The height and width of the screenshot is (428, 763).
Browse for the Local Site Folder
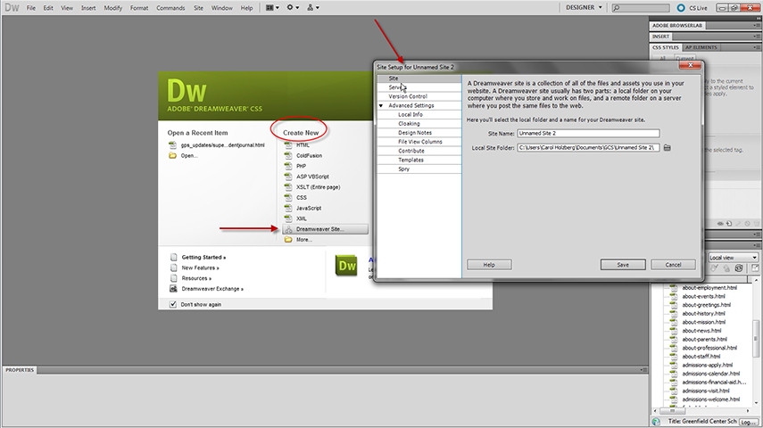[x=668, y=147]
